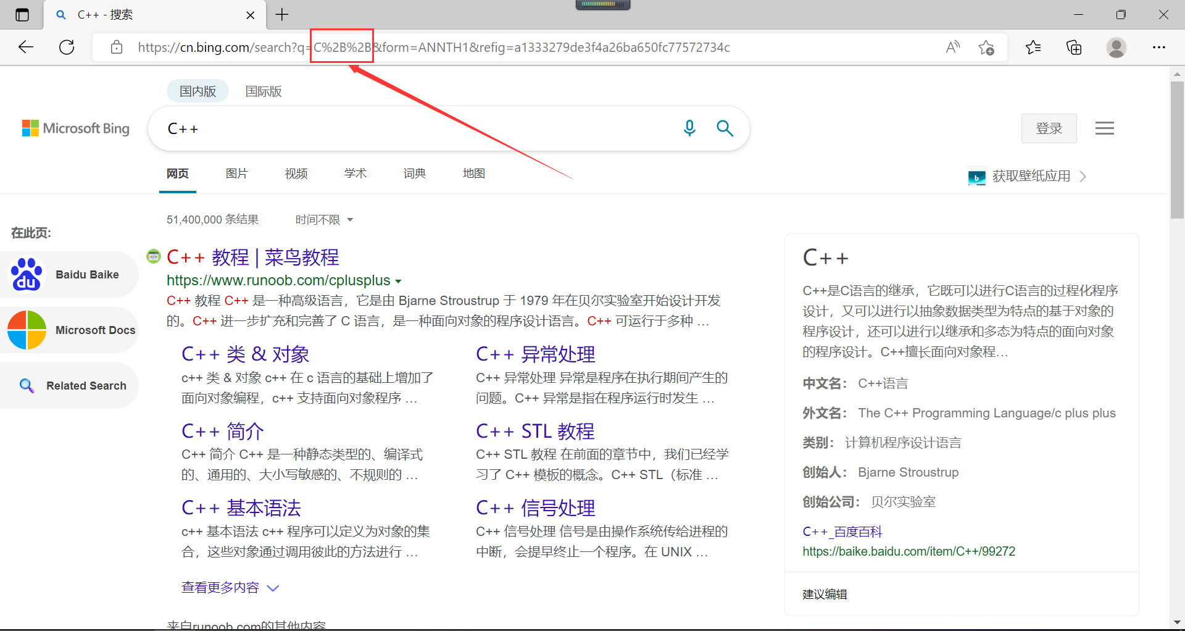The height and width of the screenshot is (631, 1185).
Task: Click the vertical page scrollbar thumb
Action: coord(1177,149)
